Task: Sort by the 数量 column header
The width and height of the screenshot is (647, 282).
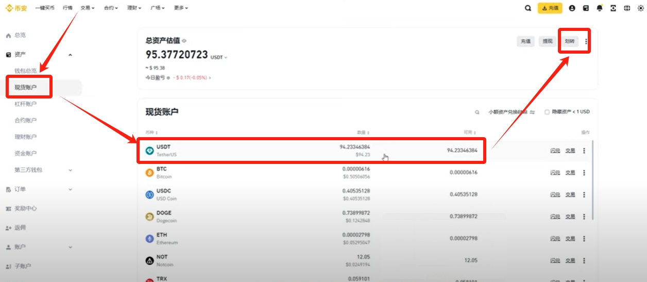Action: [x=364, y=132]
